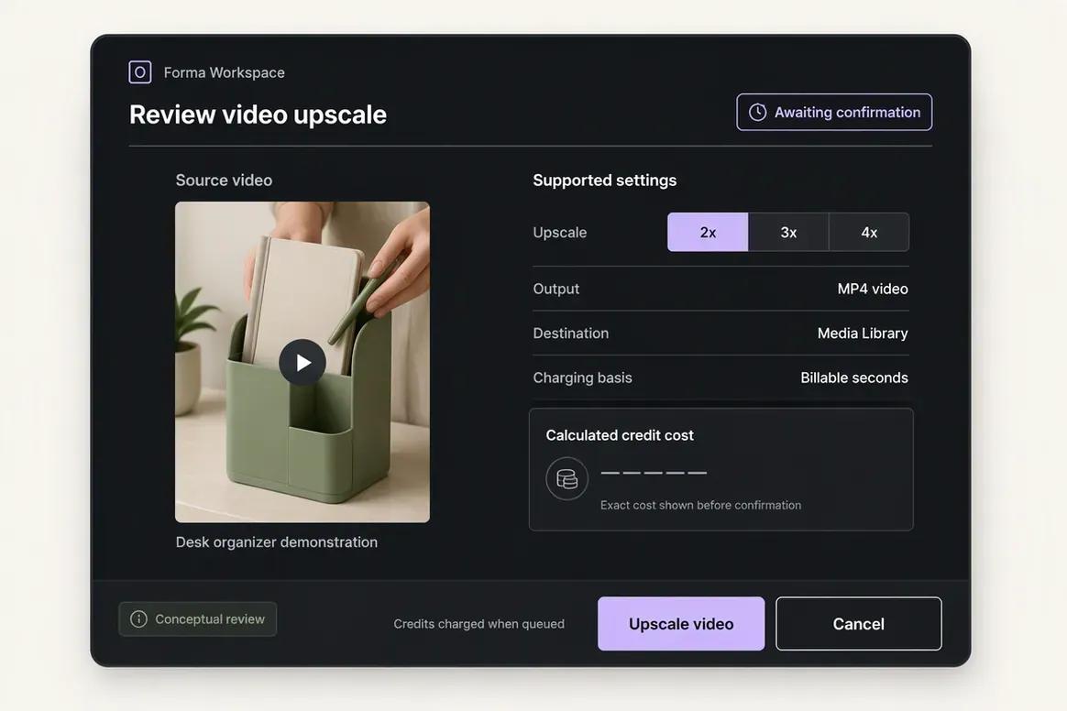Click the Destination setting label

pos(570,334)
